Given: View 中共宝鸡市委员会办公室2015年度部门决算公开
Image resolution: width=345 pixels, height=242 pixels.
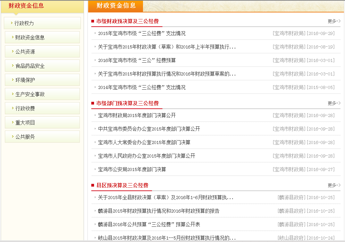Looking at the screenshot, I should 149,129.
